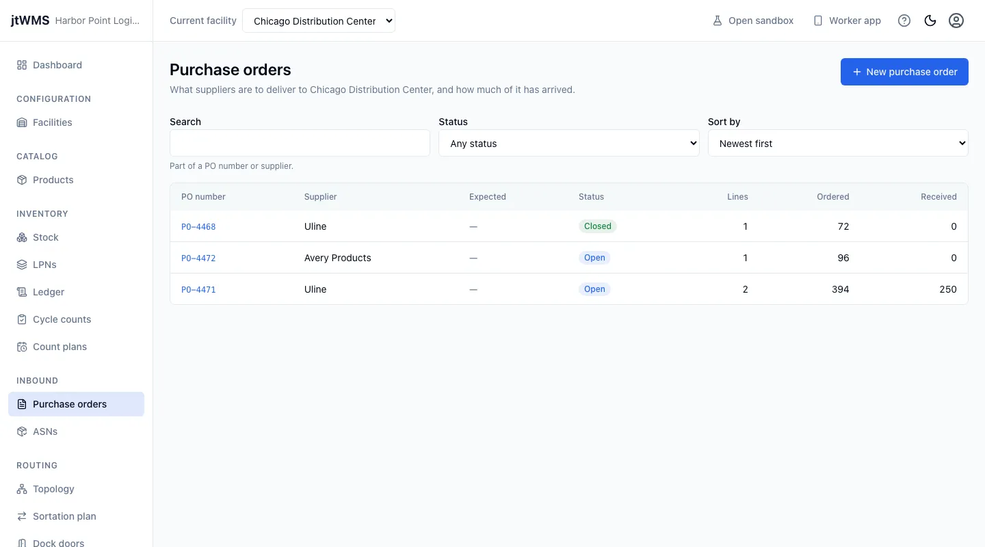985x547 pixels.
Task: Click the New purchase order button
Action: (x=904, y=72)
